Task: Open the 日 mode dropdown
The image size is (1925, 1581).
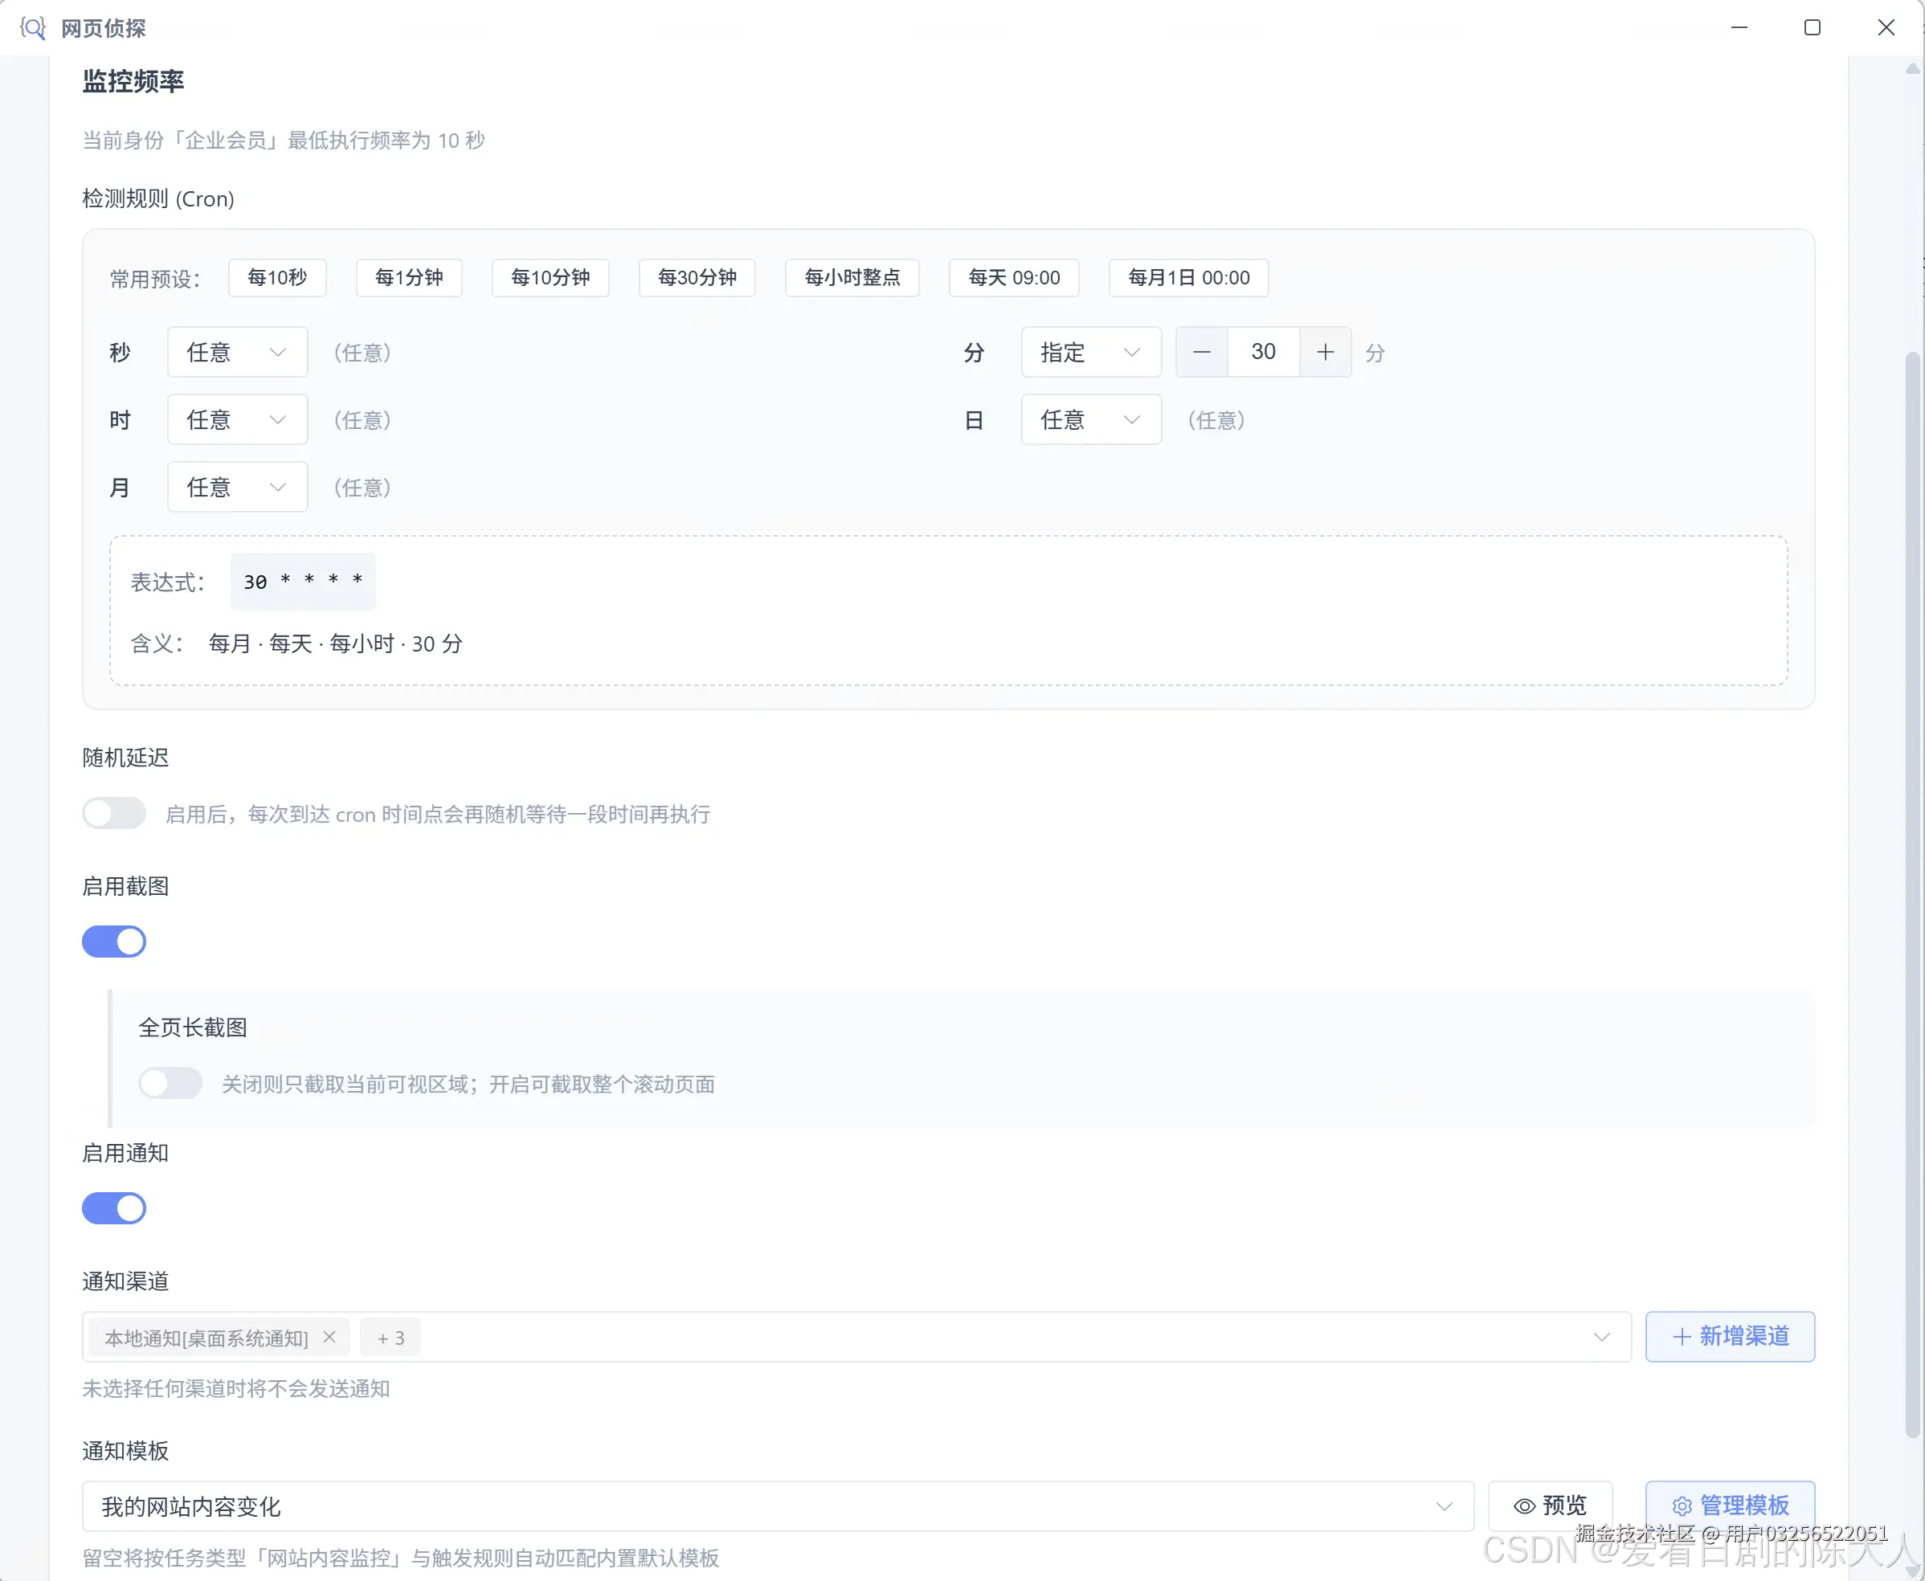Action: pos(1092,420)
